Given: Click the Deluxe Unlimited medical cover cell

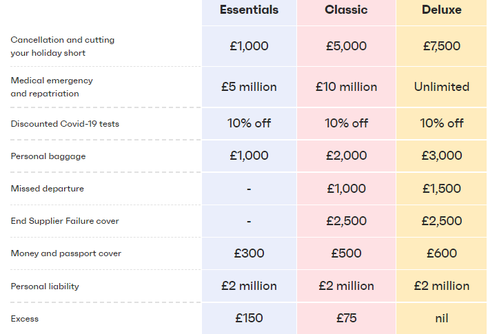Looking at the screenshot, I should click(442, 87).
